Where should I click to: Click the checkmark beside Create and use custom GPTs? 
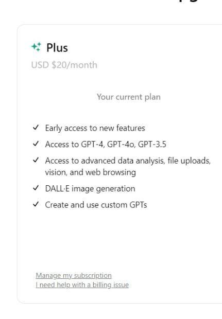coord(36,204)
